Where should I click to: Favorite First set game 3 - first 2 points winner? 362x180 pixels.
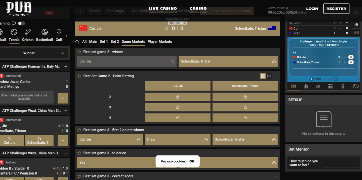point(79,130)
